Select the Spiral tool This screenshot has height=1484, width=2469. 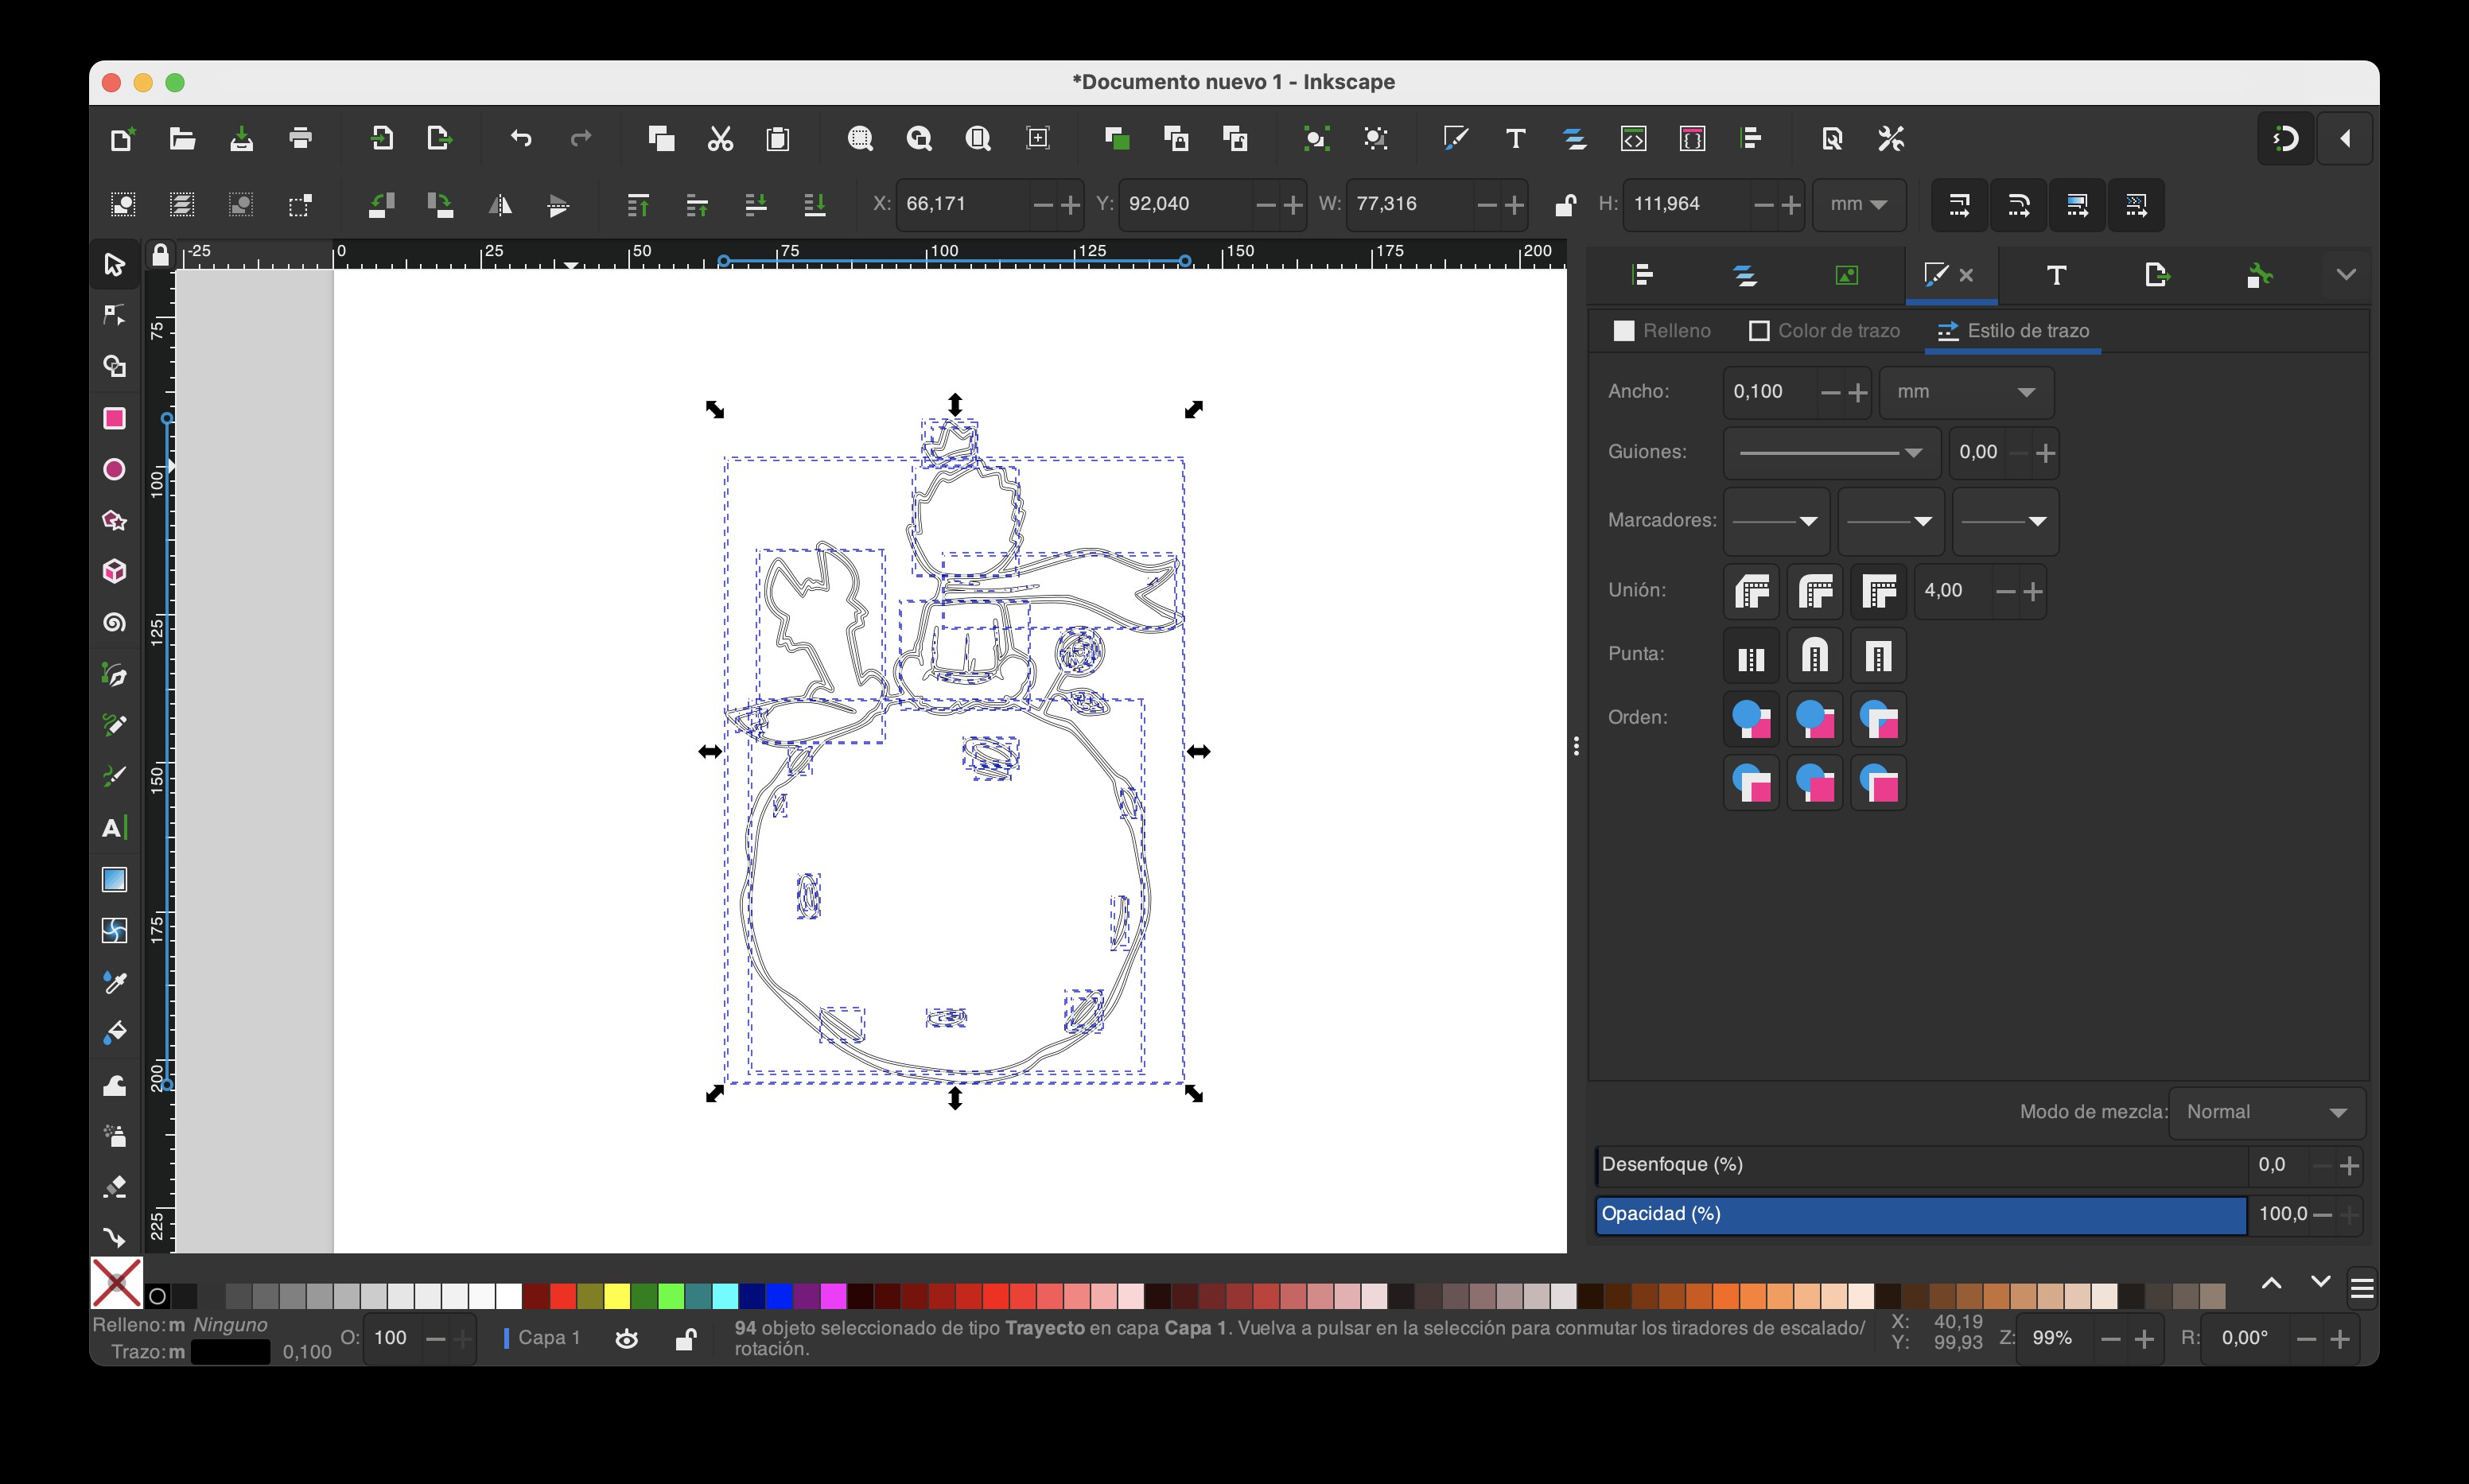pos(114,622)
